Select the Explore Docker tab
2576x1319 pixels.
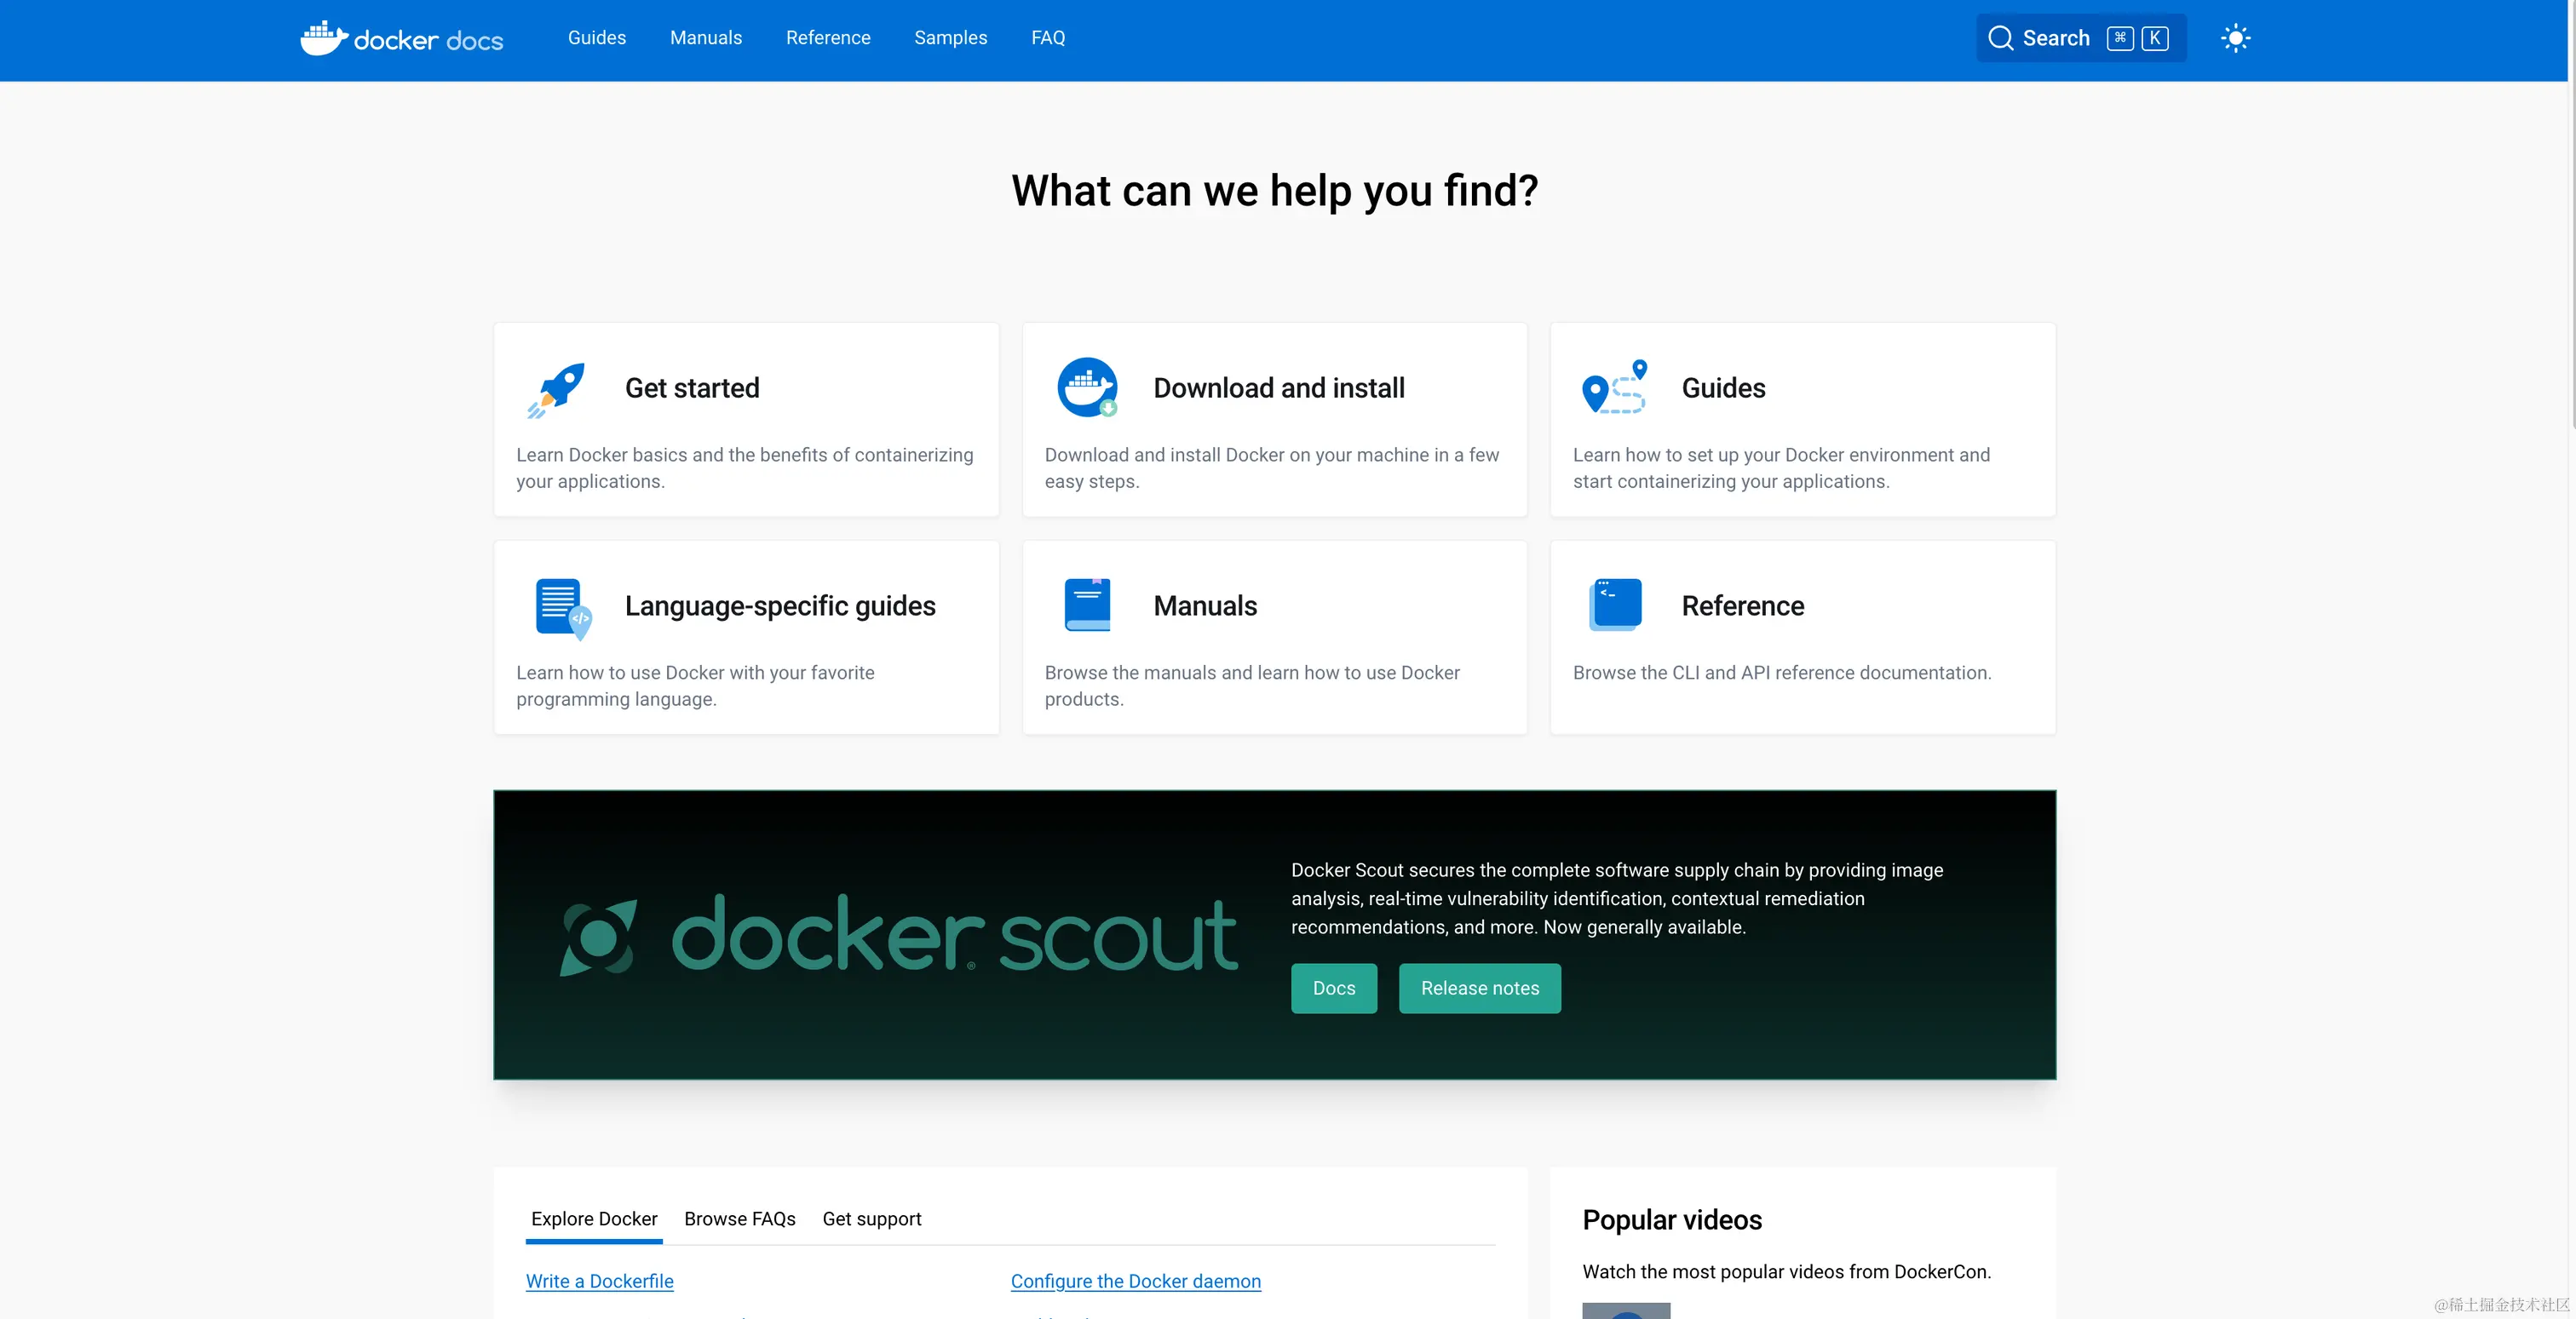click(x=593, y=1219)
